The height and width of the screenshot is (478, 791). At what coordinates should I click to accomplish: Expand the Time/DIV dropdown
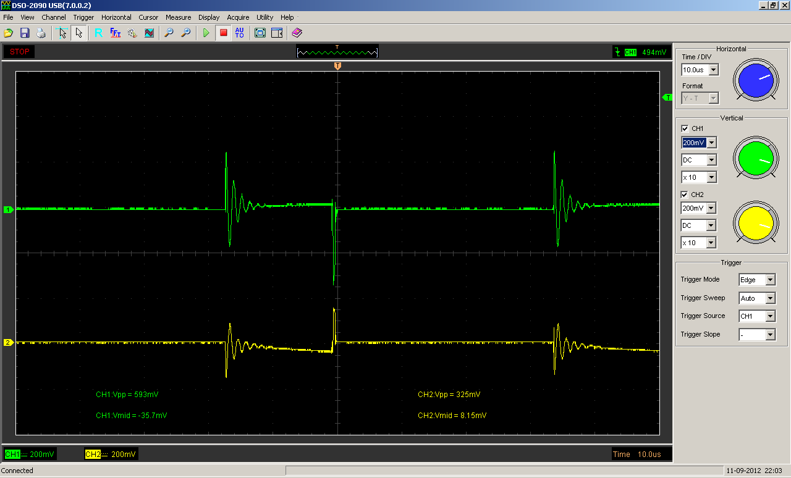[x=713, y=70]
